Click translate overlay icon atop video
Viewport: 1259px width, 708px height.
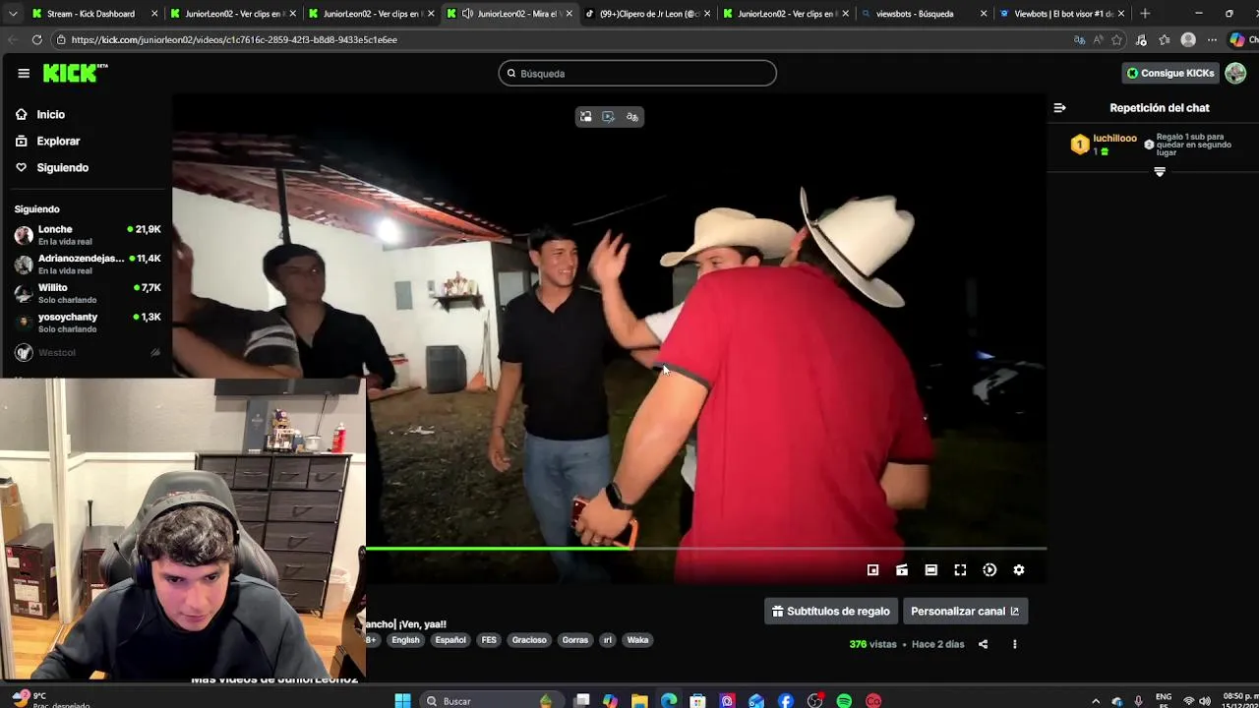[x=632, y=117]
